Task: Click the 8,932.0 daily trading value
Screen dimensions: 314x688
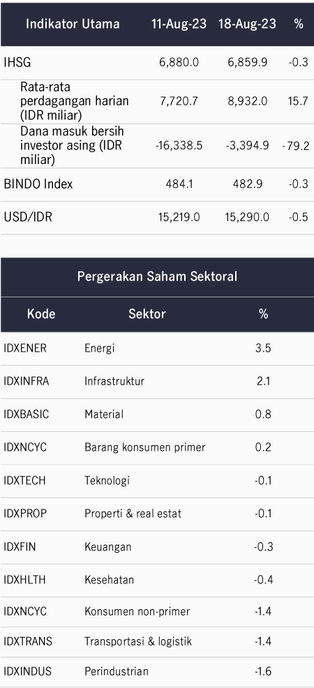Action: point(248,101)
